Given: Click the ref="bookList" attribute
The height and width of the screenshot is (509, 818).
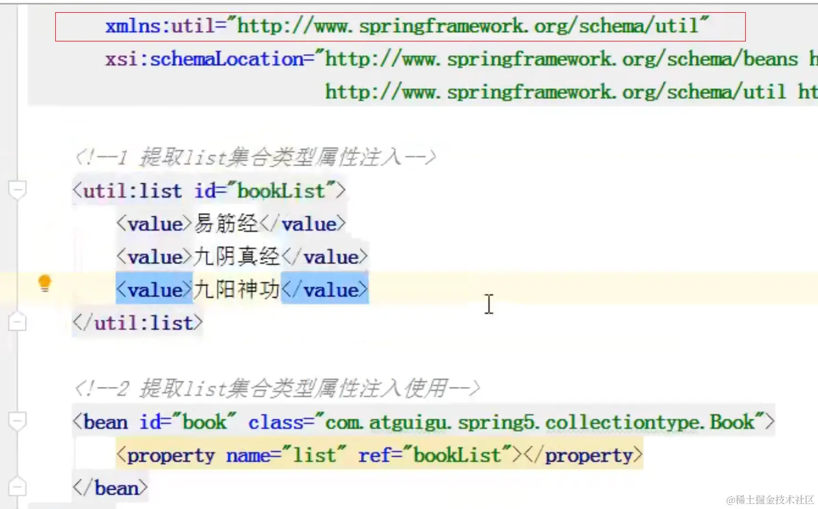Looking at the screenshot, I should tap(435, 455).
